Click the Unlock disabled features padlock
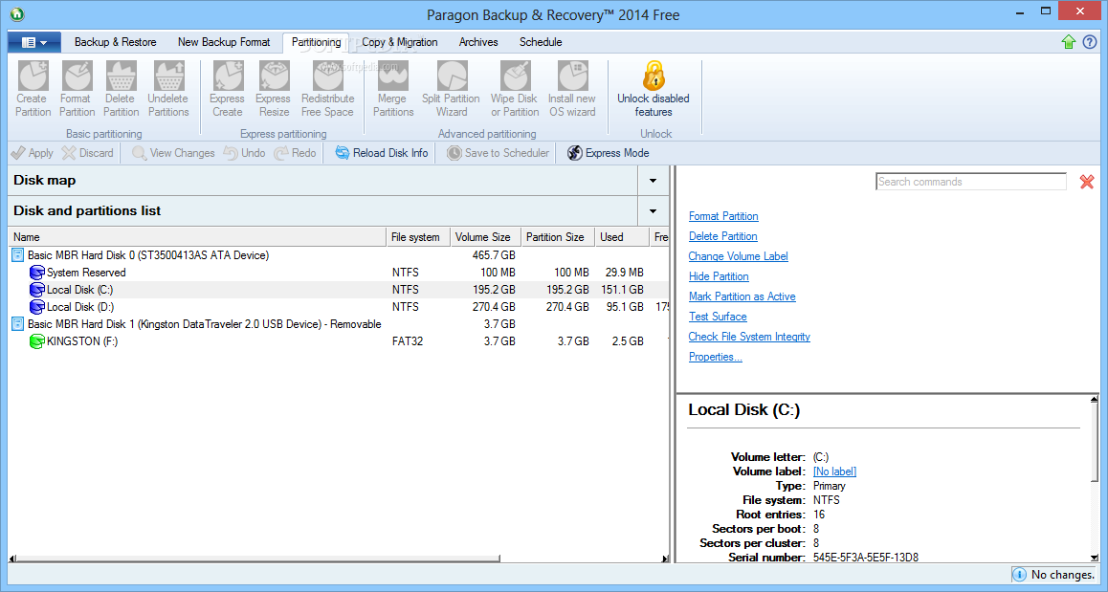The height and width of the screenshot is (592, 1108). click(x=654, y=76)
